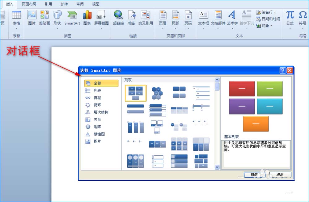Click the purple block in preview
Viewport: 309px width, 202px height.
pos(242,106)
